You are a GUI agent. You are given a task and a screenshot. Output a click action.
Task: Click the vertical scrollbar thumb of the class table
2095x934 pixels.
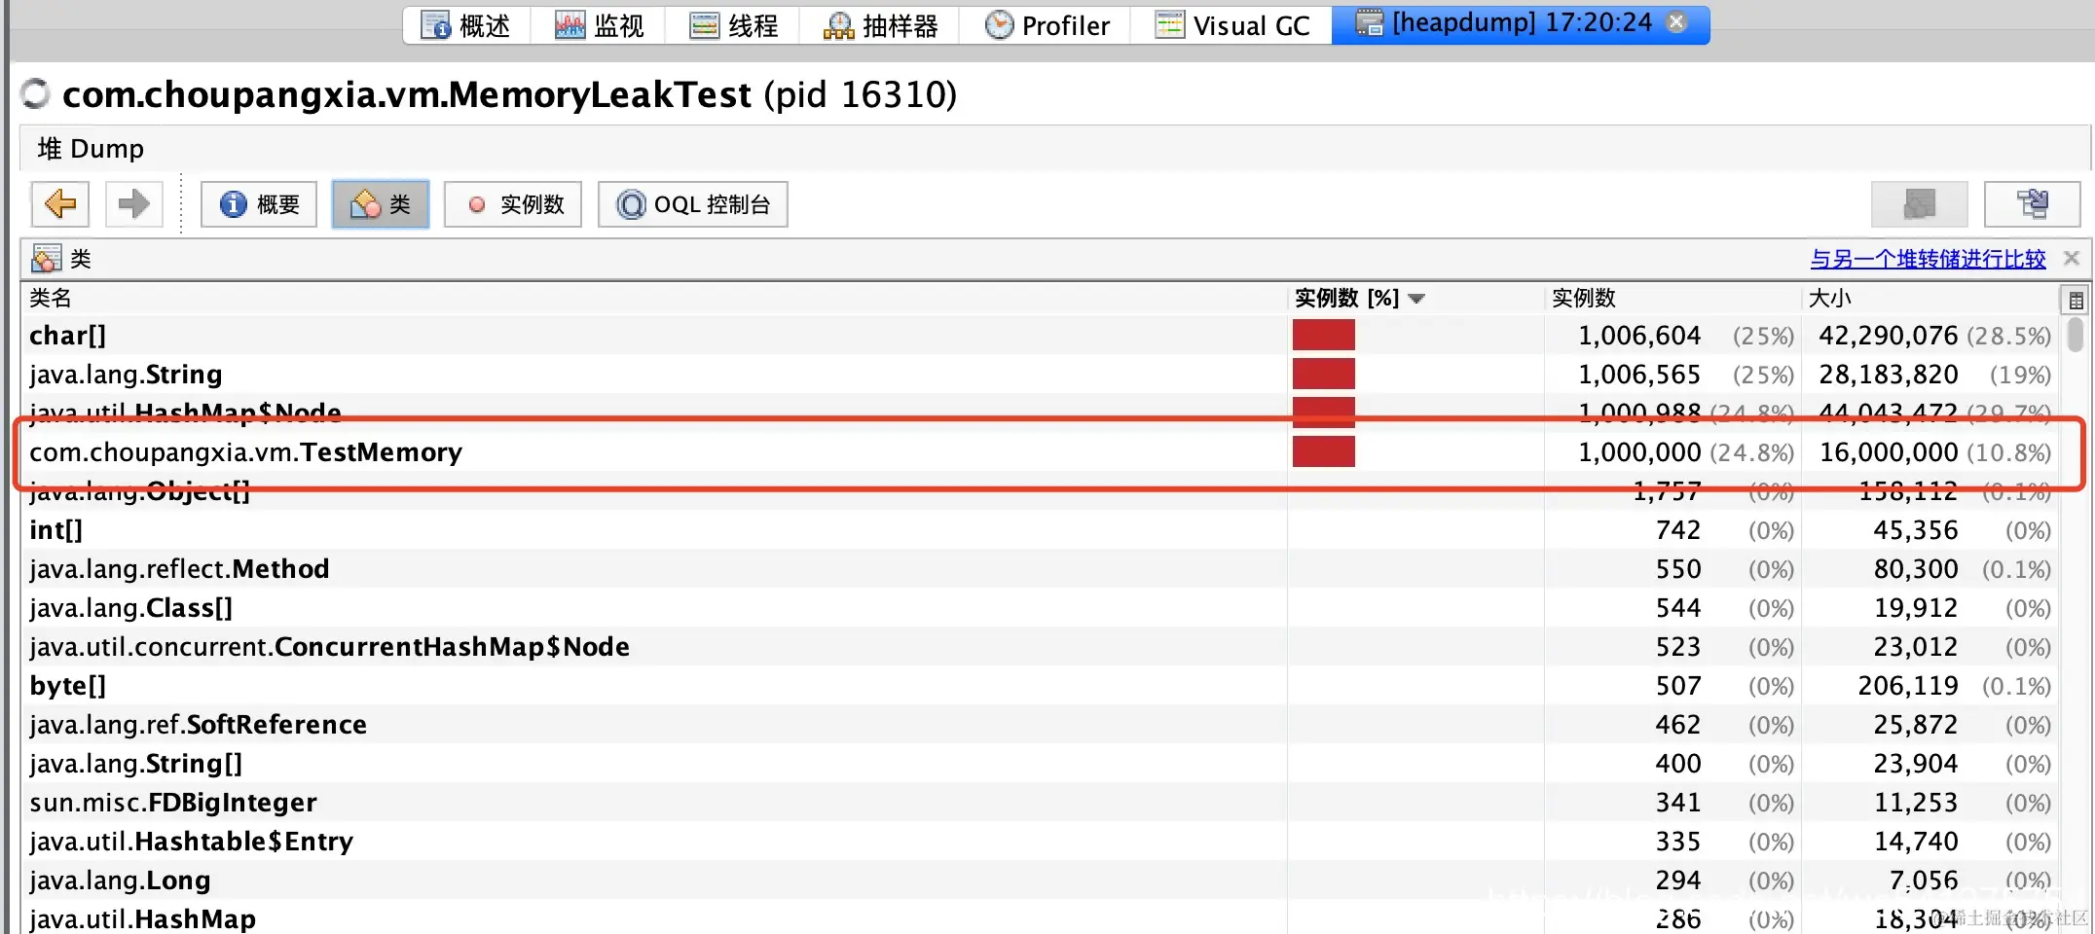[x=2076, y=335]
